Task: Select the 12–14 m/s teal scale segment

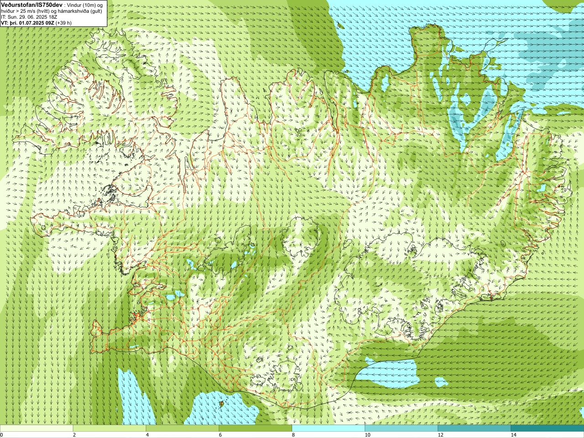Action: pyautogui.click(x=474, y=428)
